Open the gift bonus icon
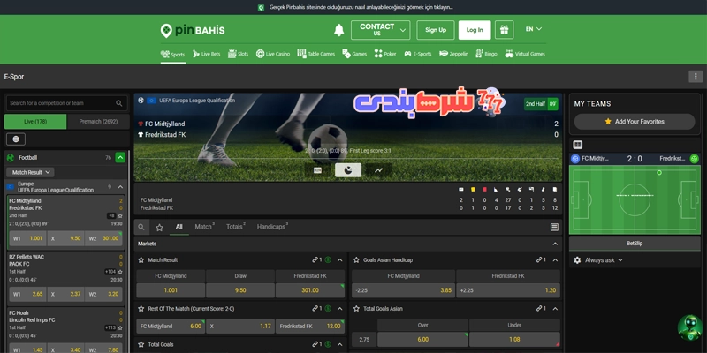This screenshot has height=353, width=707. pos(504,30)
